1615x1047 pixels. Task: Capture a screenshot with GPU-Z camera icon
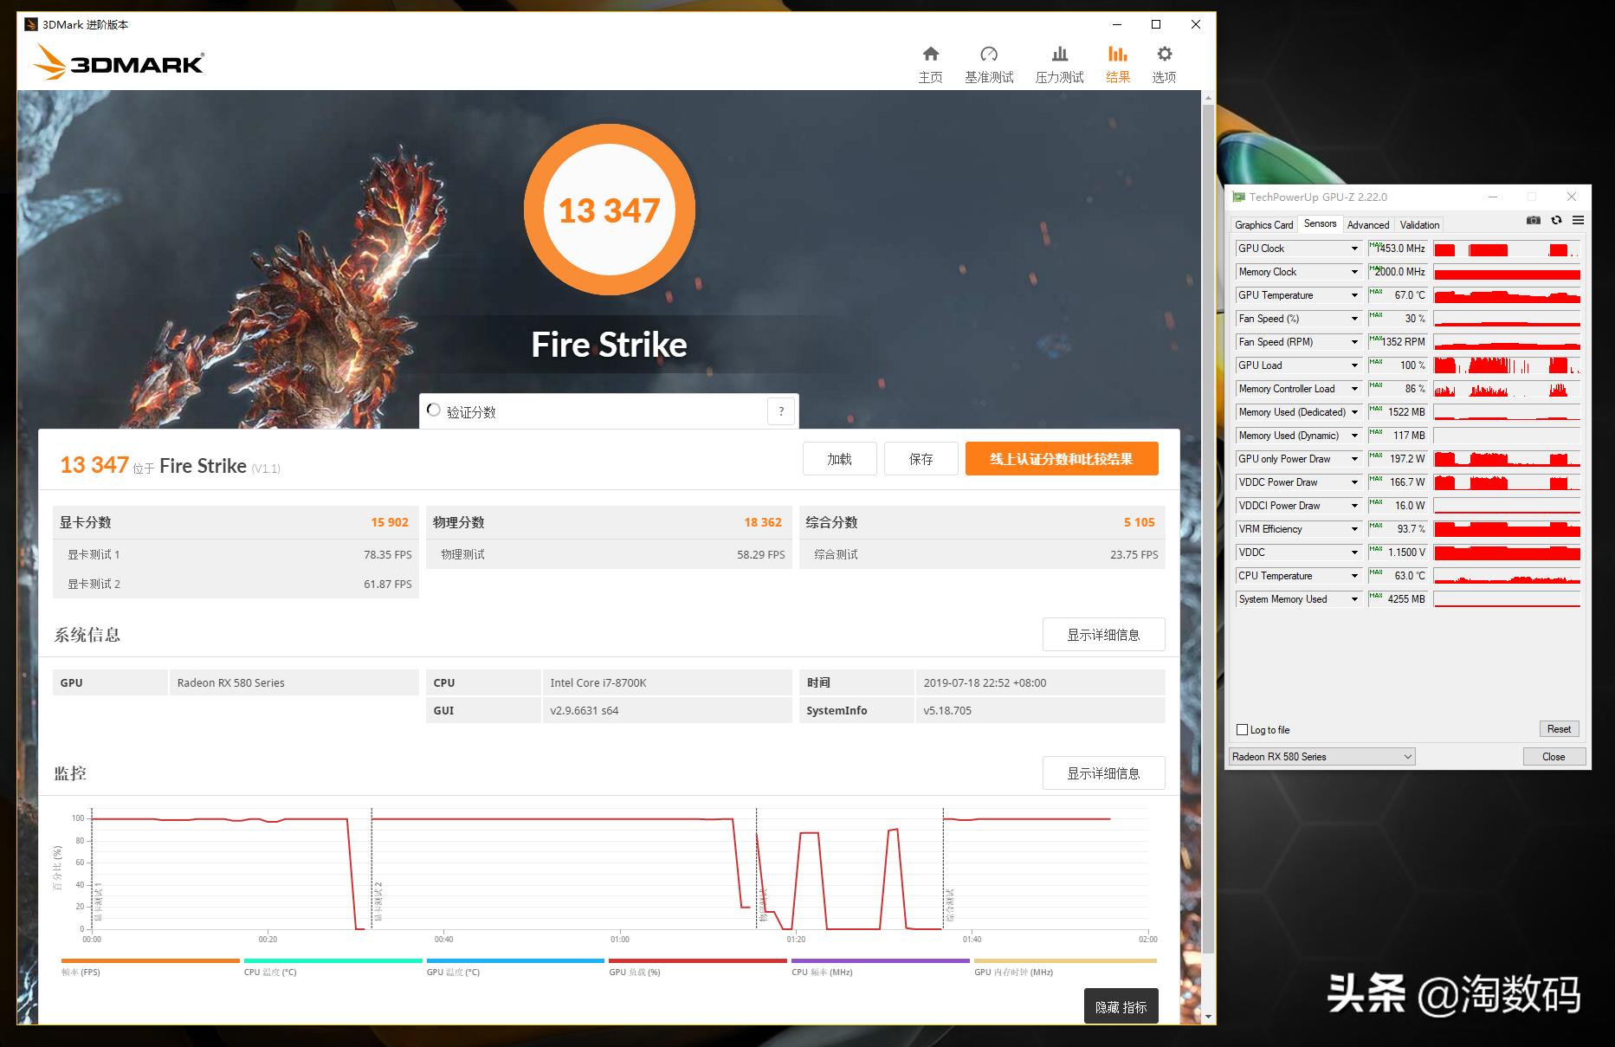point(1533,221)
